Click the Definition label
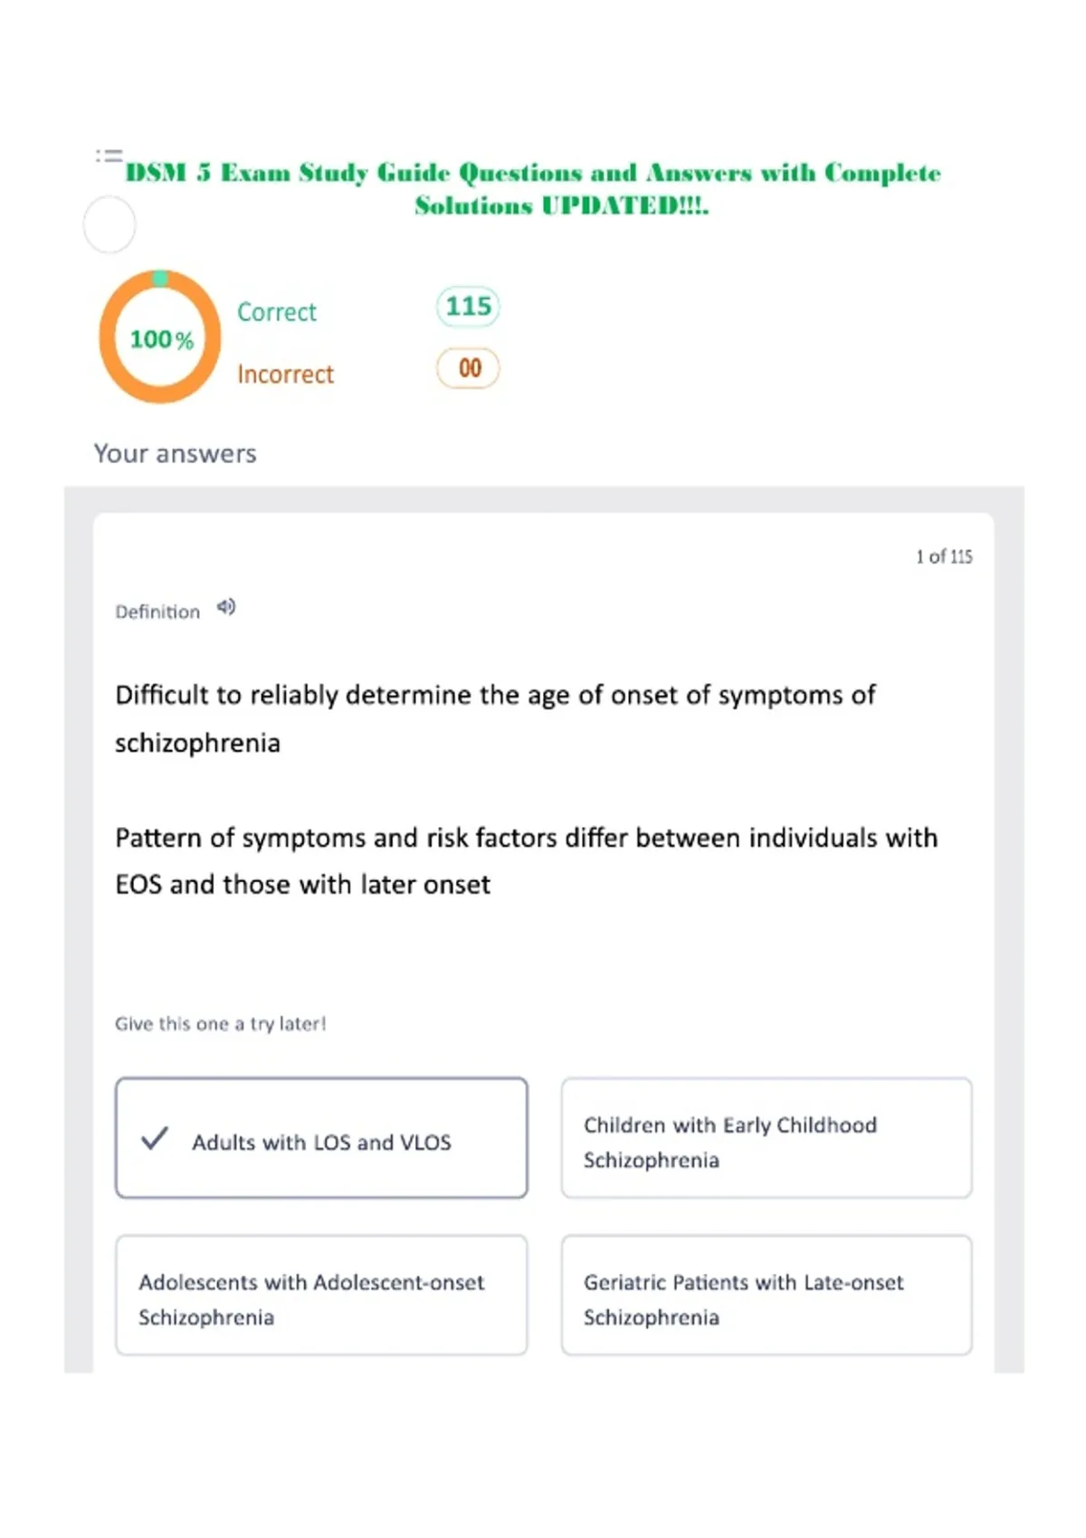Screen dimensions: 1086x1538 [x=157, y=612]
